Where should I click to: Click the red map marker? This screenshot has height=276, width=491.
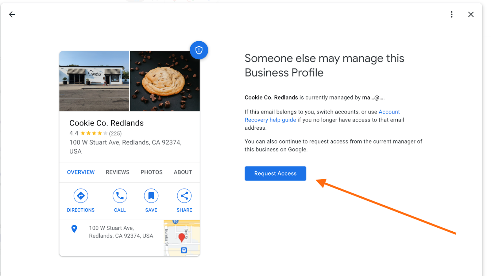pyautogui.click(x=182, y=237)
